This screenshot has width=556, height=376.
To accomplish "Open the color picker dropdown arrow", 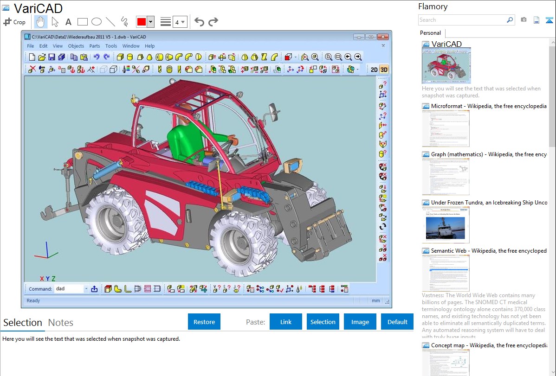I will click(150, 22).
